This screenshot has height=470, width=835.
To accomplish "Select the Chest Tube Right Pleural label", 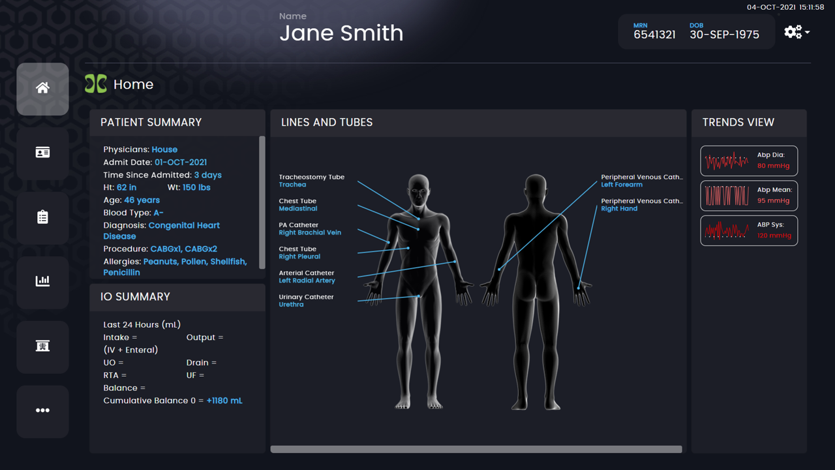I will pyautogui.click(x=299, y=253).
